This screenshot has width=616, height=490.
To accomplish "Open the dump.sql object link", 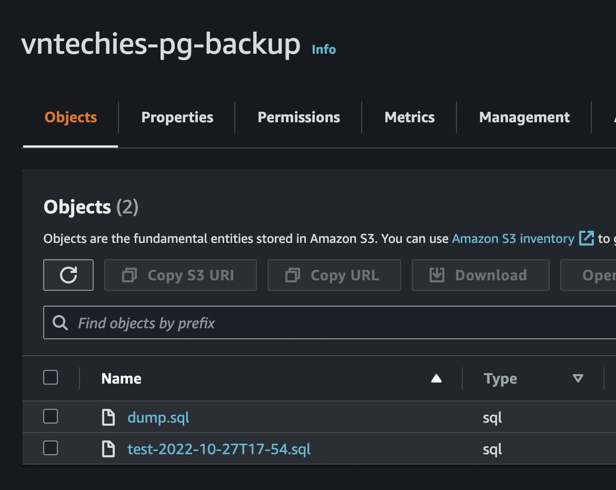I will [x=158, y=418].
